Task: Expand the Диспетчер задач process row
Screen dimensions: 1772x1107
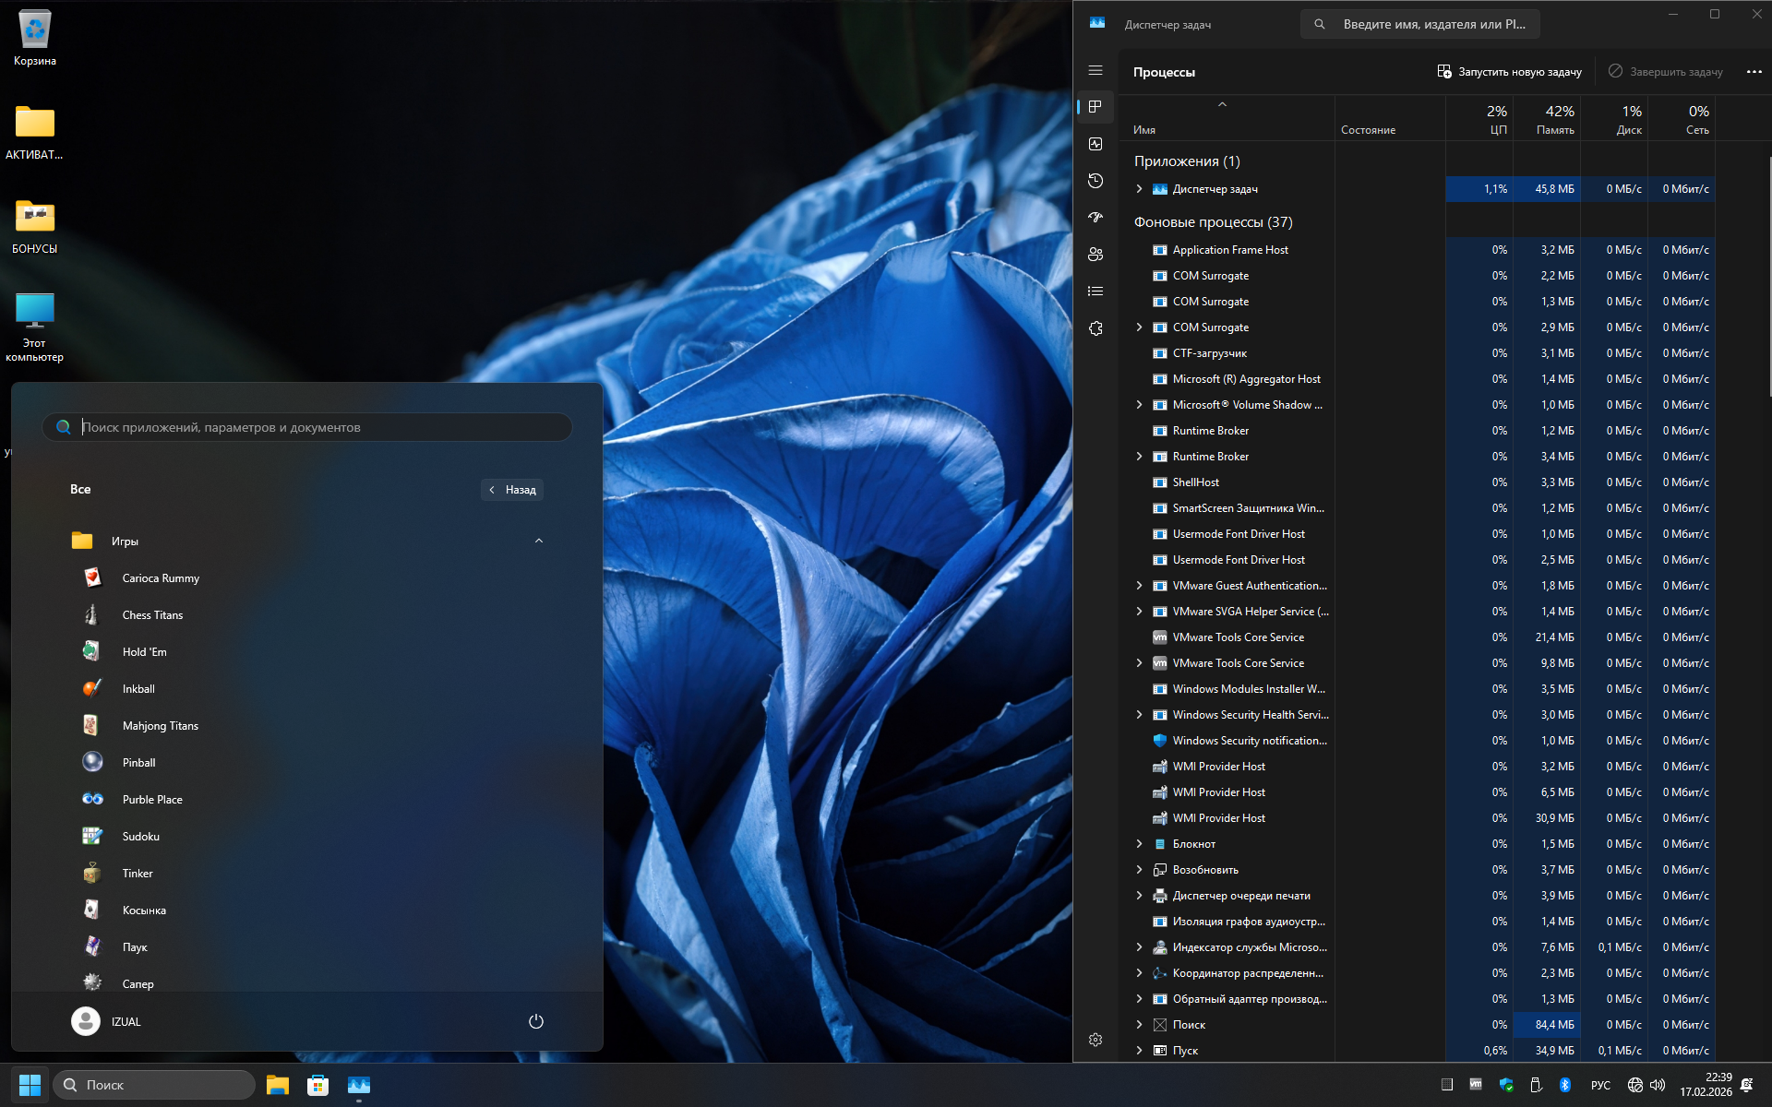Action: (x=1139, y=189)
